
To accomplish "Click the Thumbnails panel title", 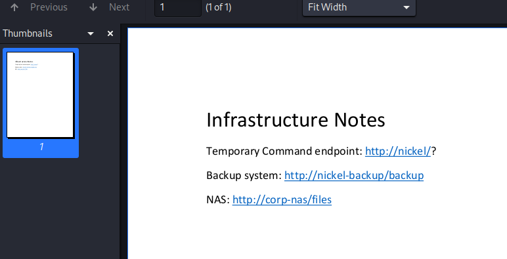I will 28,33.
